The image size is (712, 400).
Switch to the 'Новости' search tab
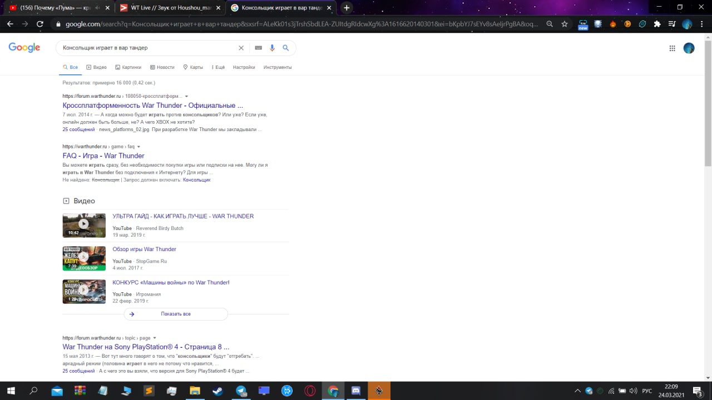coord(162,67)
